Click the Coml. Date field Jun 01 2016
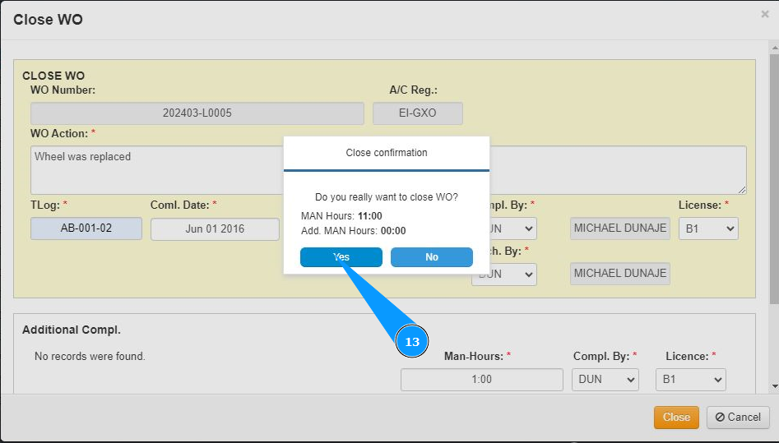779x443 pixels. (215, 229)
